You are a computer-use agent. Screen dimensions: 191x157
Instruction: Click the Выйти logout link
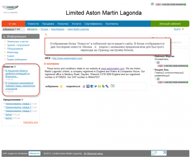[177, 29]
